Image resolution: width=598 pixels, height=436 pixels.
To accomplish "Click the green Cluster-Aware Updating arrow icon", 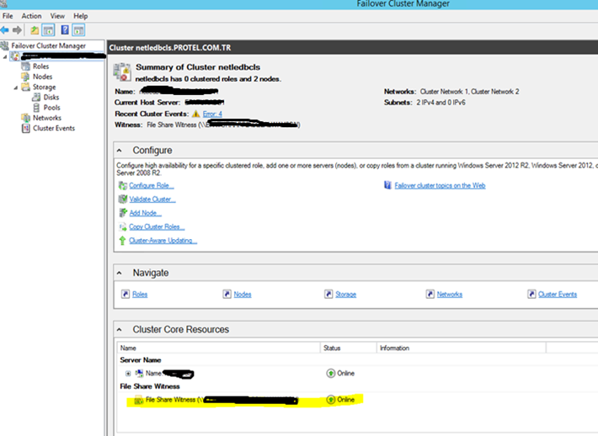I will (x=123, y=241).
